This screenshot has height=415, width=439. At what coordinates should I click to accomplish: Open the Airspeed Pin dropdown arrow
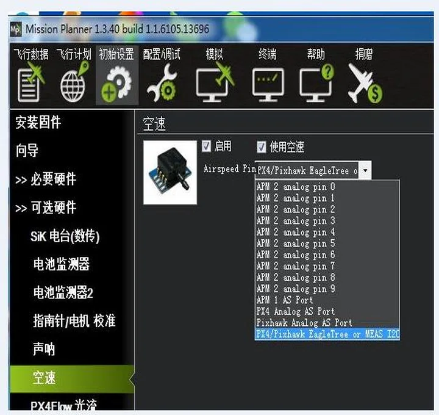365,170
